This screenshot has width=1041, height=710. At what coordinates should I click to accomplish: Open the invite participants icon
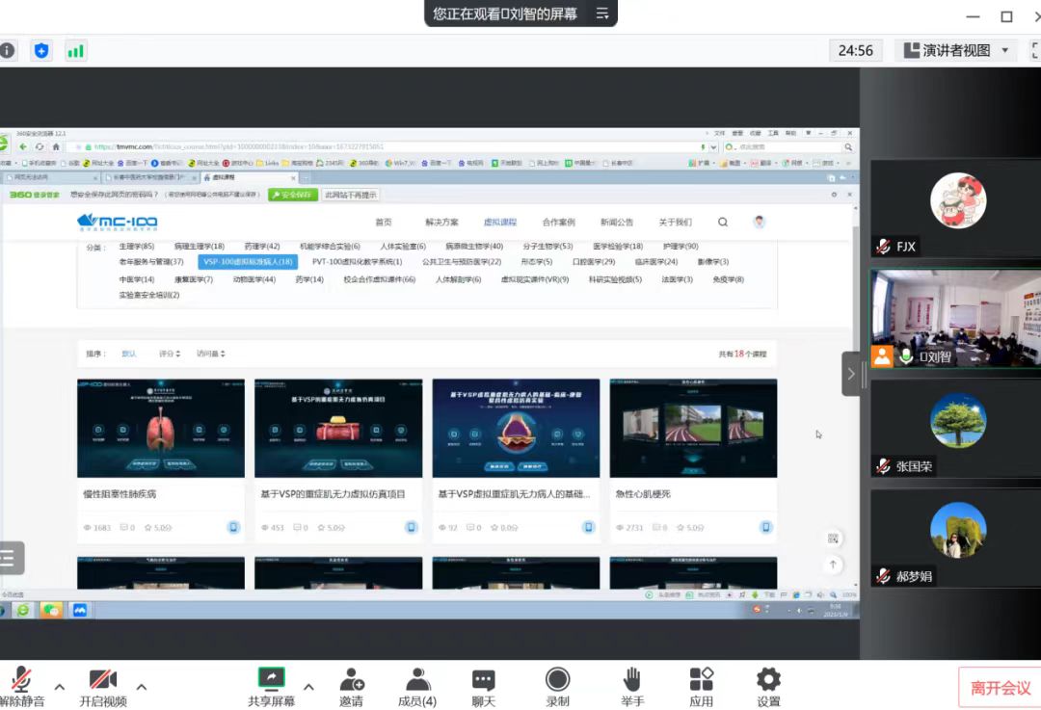351,680
